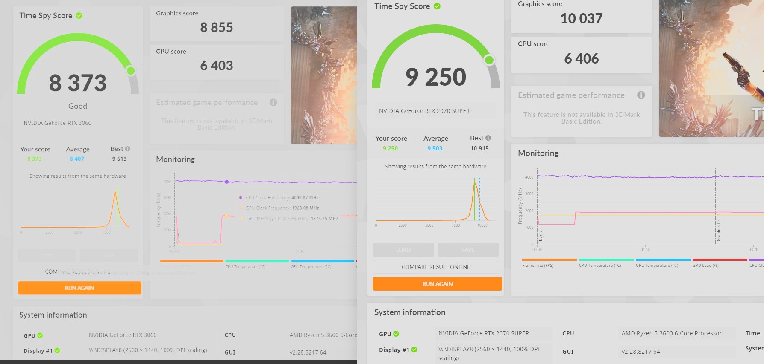Click the green Your score value 9 250
Screen dimensions: 764x364
(390, 148)
